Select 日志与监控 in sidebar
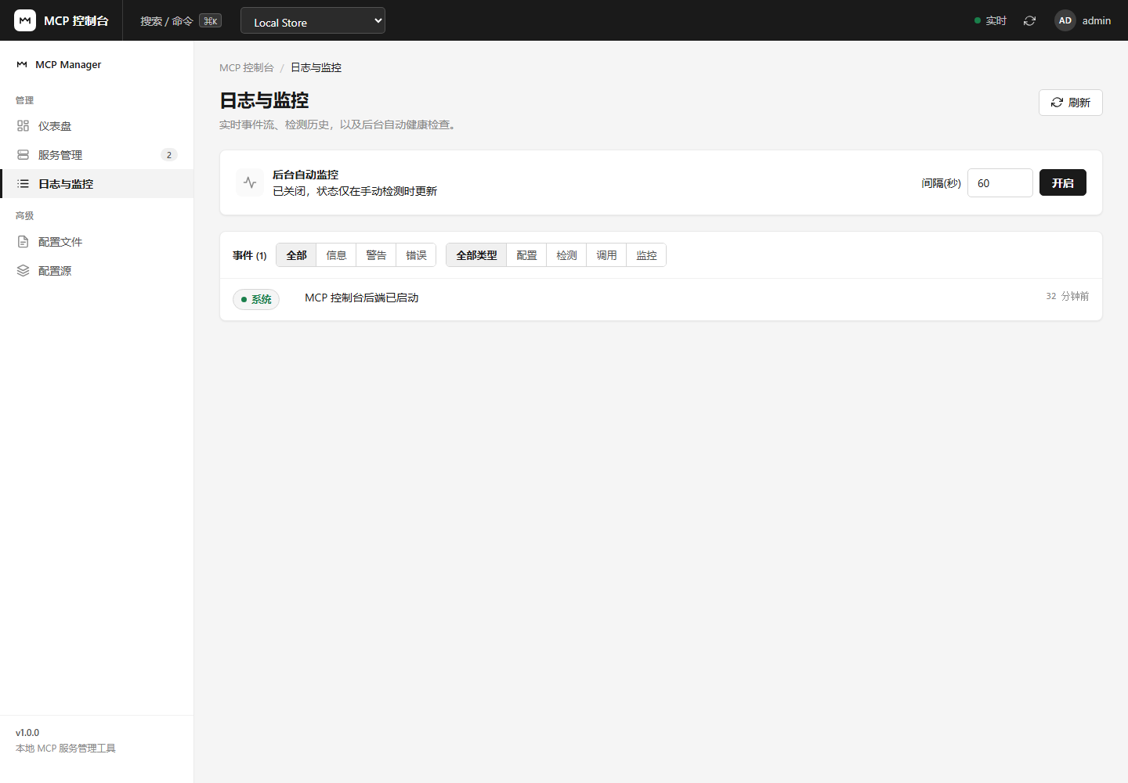The image size is (1128, 783). click(96, 183)
